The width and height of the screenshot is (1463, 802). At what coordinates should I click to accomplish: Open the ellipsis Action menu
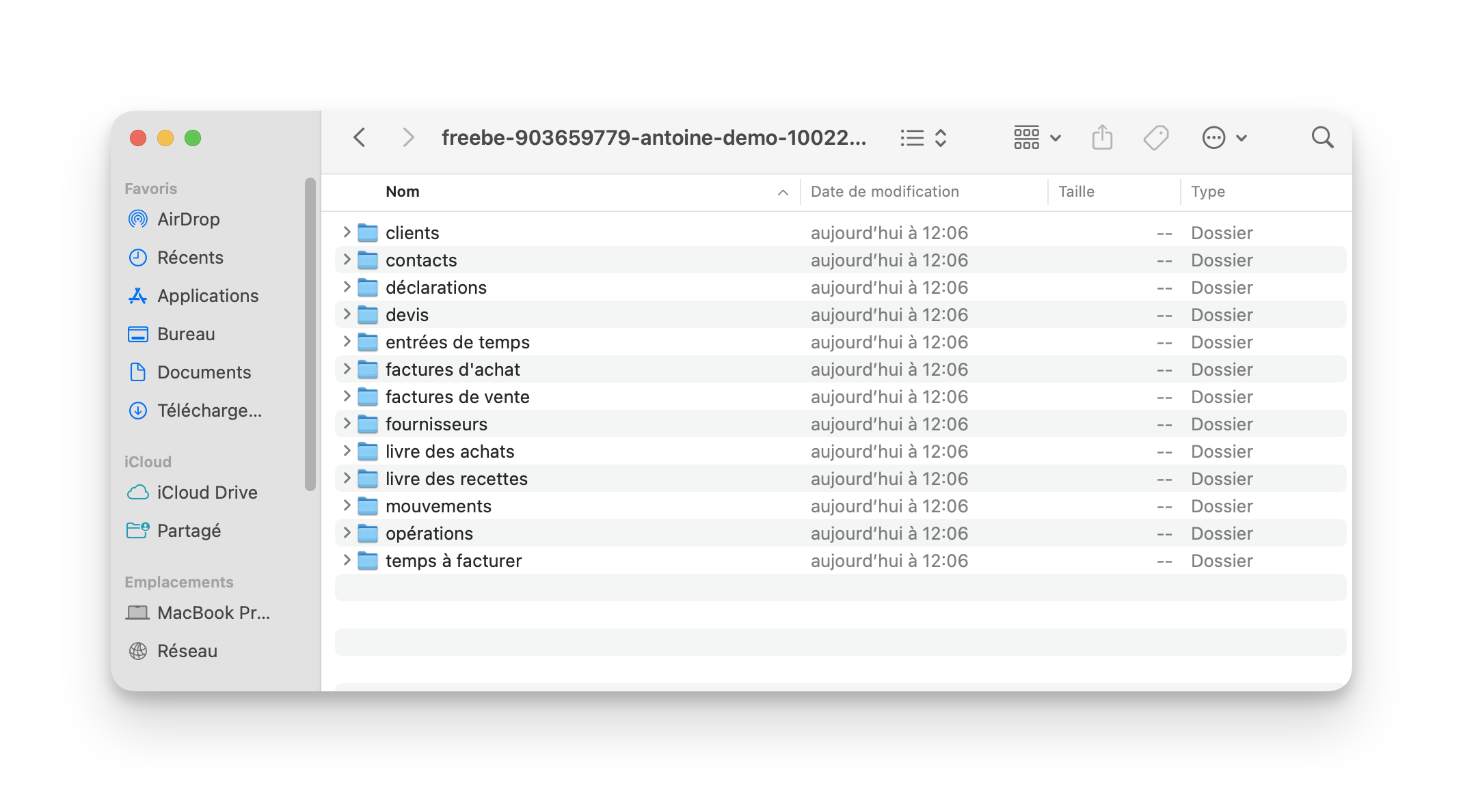1224,138
